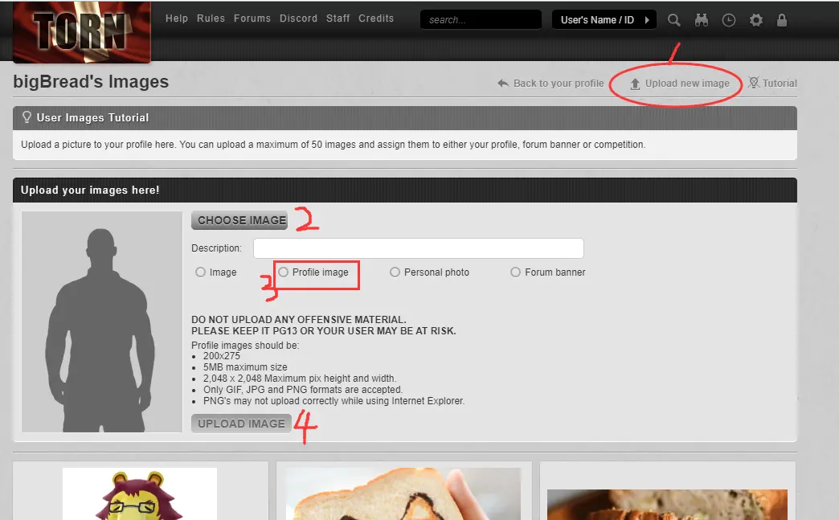Image resolution: width=839 pixels, height=520 pixels.
Task: Click the Tutorial lightbulb icon
Action: tap(754, 83)
